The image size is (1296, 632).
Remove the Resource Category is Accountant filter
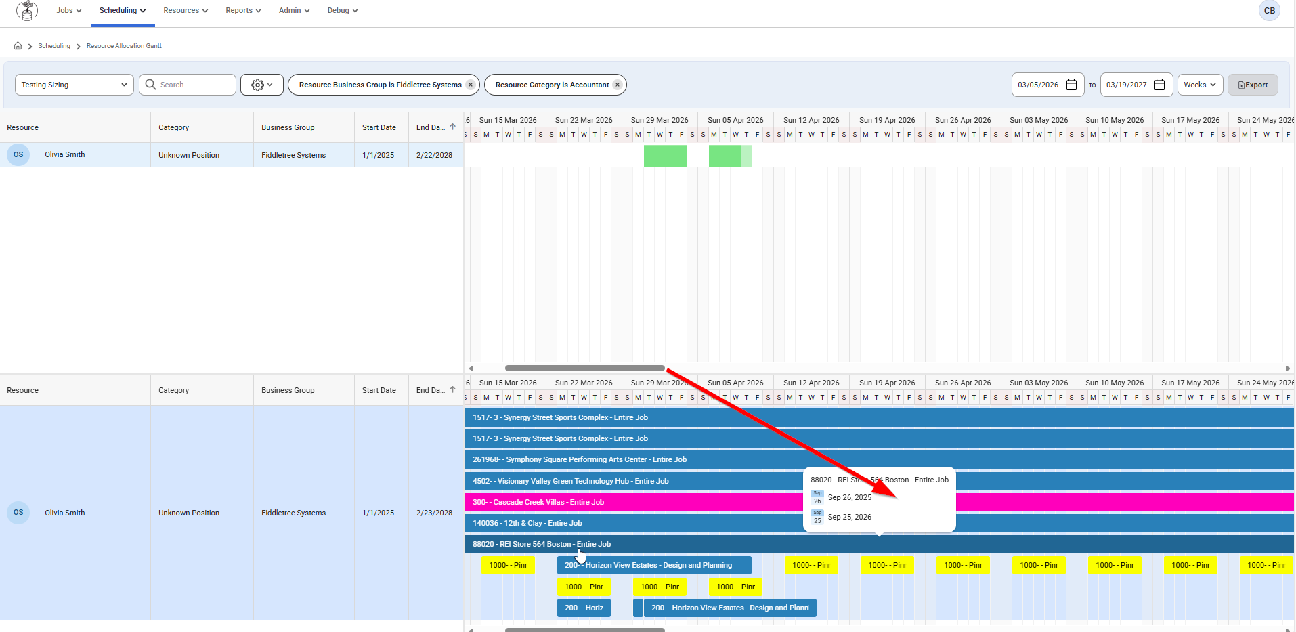click(618, 85)
